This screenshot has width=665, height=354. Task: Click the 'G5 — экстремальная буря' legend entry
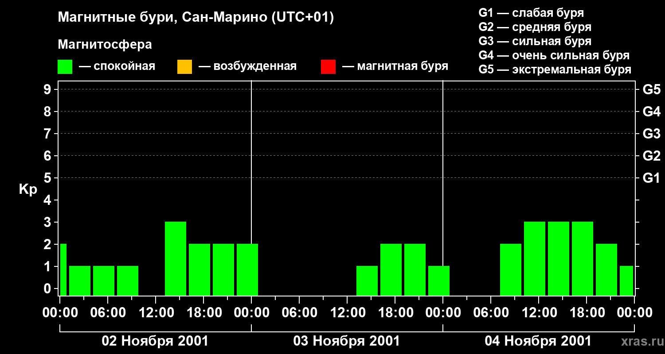pos(555,69)
